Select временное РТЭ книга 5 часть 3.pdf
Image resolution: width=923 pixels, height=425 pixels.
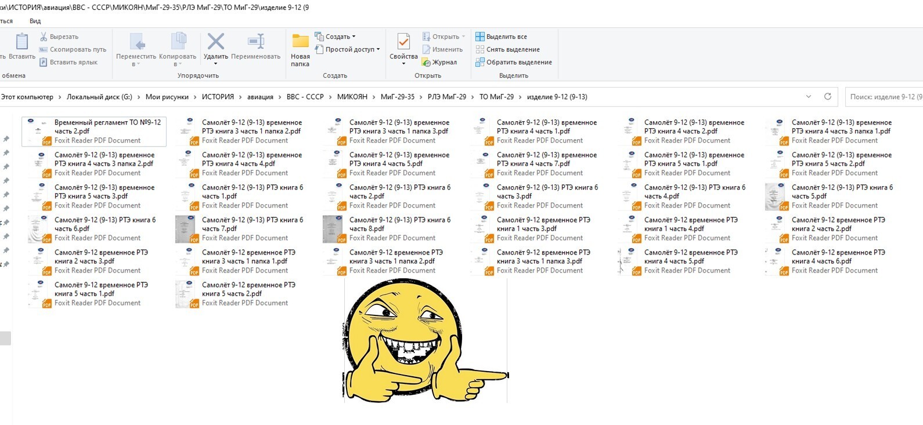pyautogui.click(x=95, y=197)
